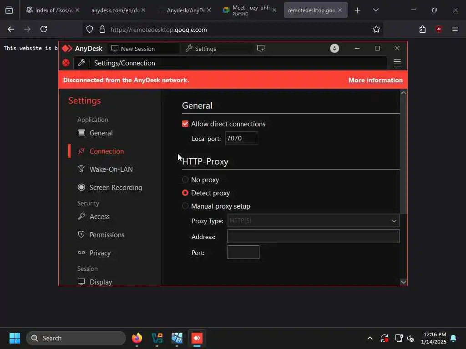Switch to the Index of /isos browser tab
This screenshot has width=466, height=349.
tap(53, 10)
